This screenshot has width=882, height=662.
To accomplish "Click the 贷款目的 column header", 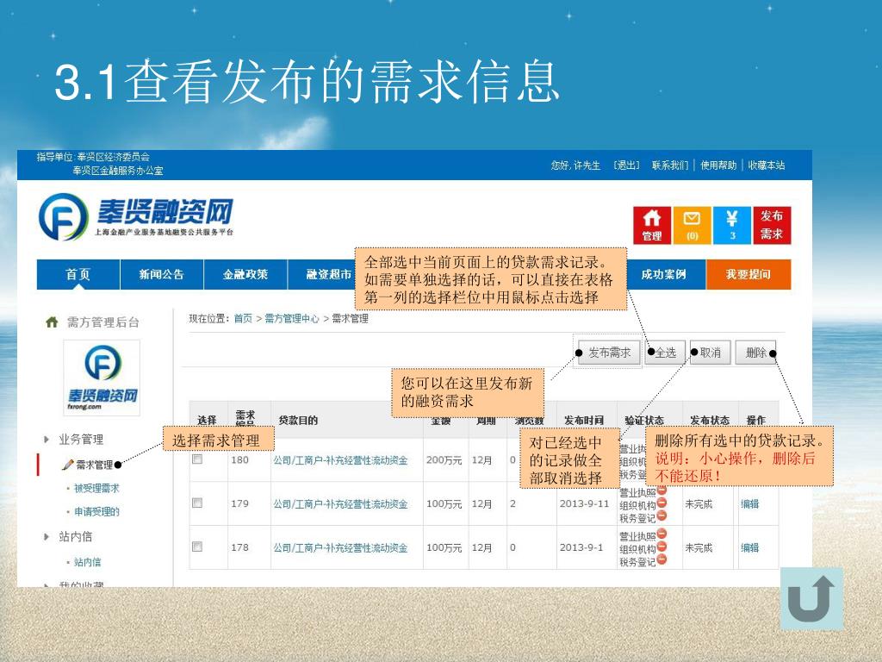I will pyautogui.click(x=298, y=420).
